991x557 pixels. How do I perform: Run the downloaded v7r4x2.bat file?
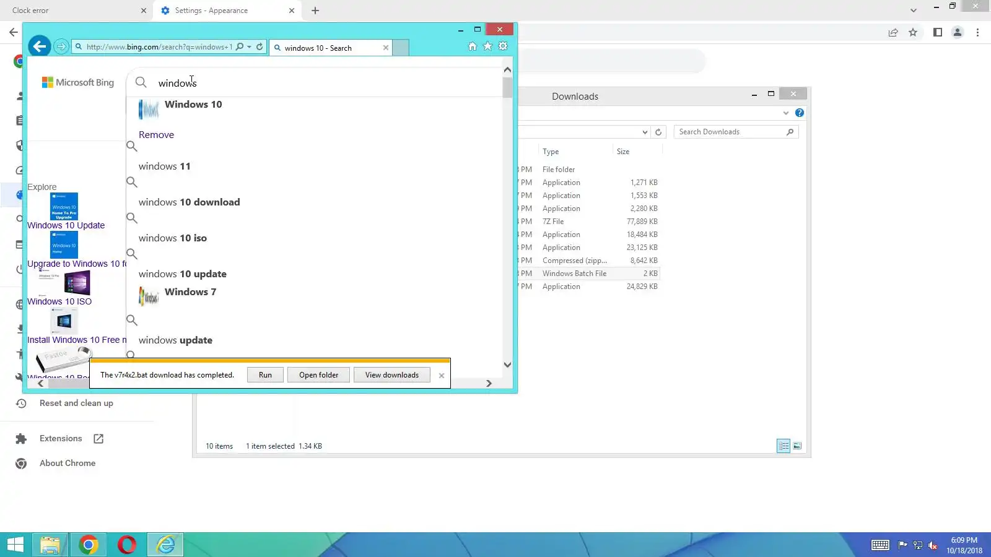pyautogui.click(x=265, y=375)
